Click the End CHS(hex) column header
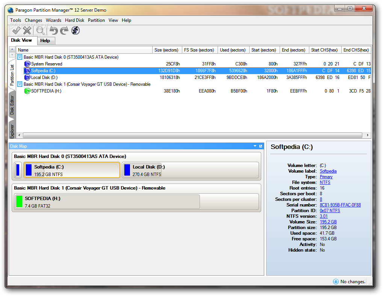Screen dimensions: 383x296 (x=356, y=50)
